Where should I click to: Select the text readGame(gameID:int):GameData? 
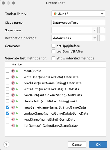click(50, 120)
